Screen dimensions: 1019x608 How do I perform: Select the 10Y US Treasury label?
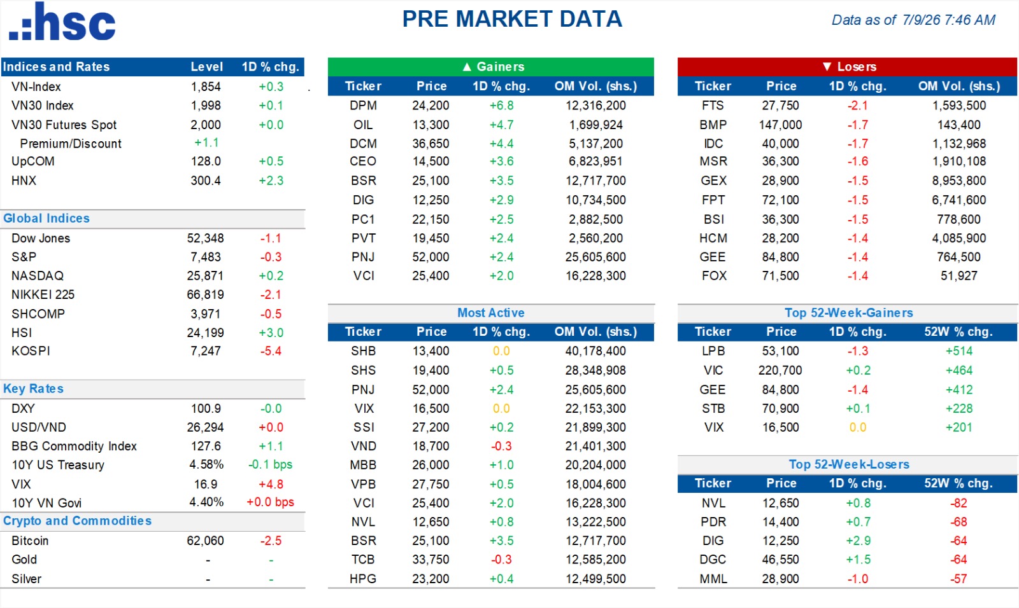coord(58,465)
